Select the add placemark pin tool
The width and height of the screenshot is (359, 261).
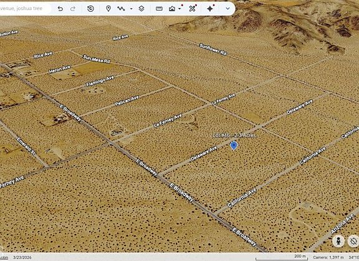click(108, 9)
